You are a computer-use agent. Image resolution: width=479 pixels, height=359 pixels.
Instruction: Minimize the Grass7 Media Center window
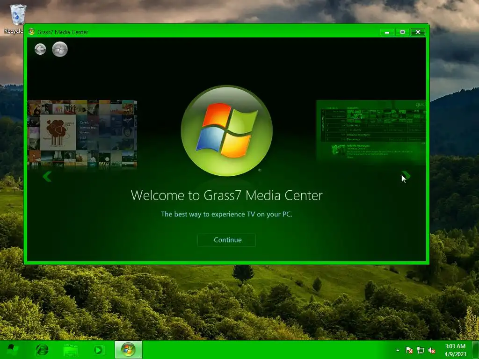(x=387, y=32)
